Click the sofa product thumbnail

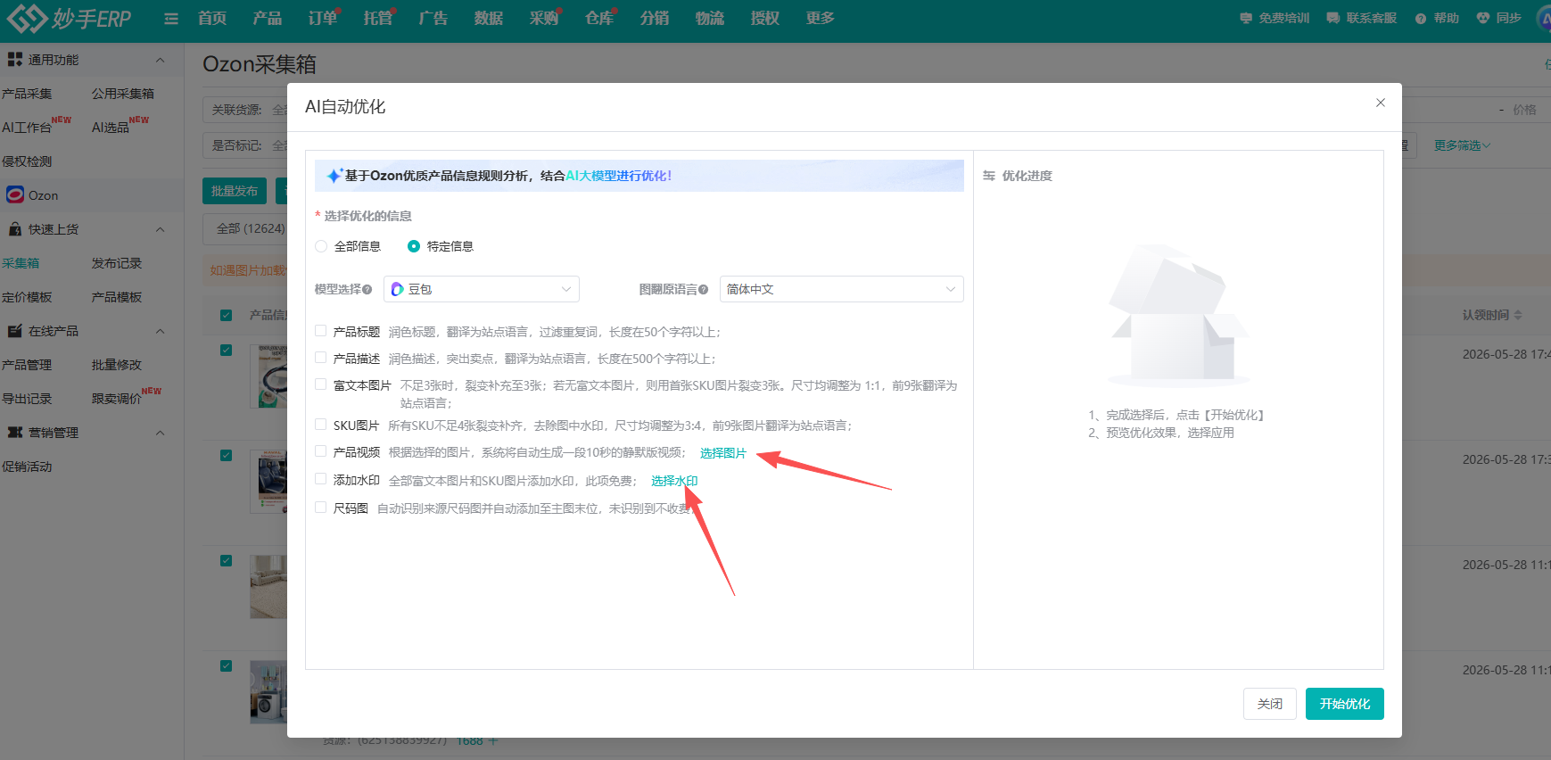268,587
